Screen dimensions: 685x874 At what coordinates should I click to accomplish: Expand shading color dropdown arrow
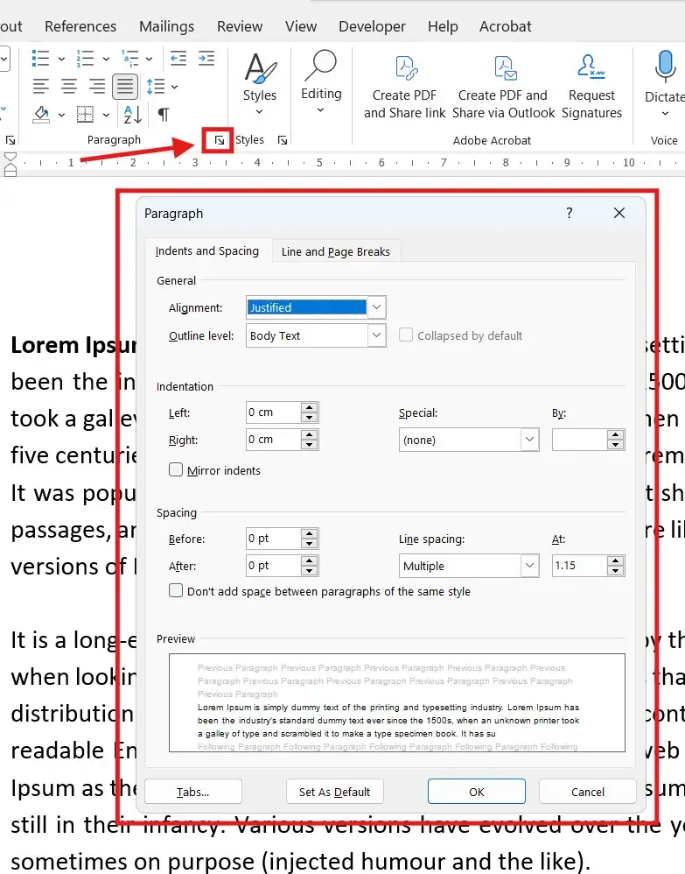click(61, 116)
